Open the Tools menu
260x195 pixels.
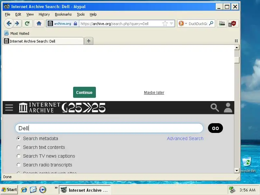tap(81, 14)
